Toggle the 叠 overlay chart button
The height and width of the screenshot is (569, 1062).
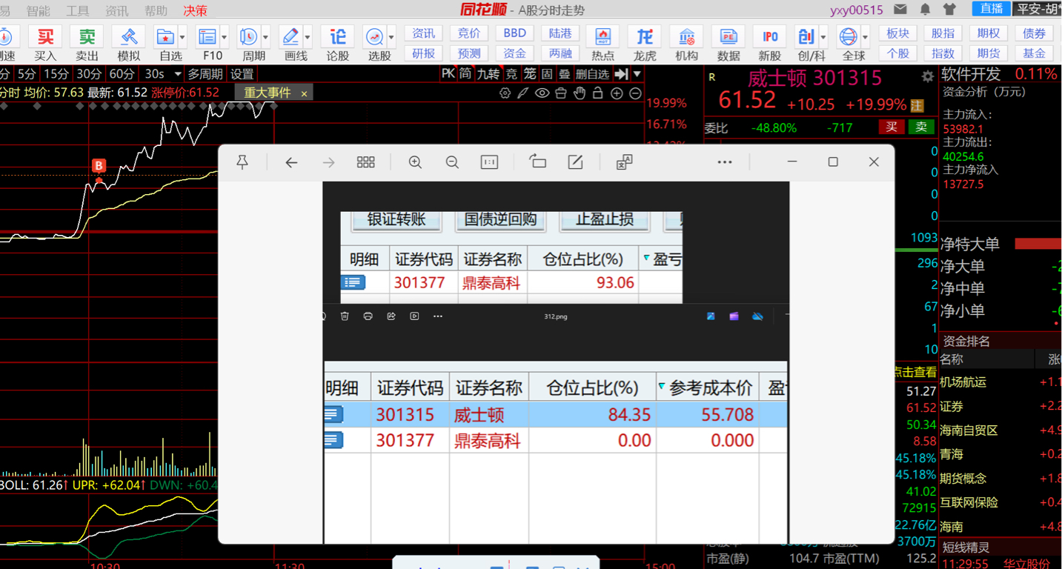coord(565,73)
